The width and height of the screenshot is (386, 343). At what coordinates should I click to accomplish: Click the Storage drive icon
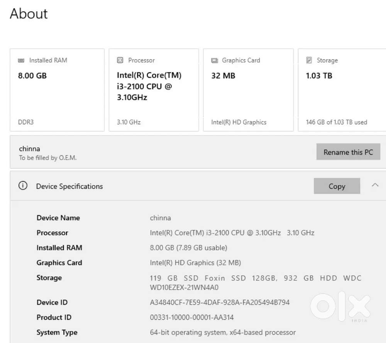point(309,60)
